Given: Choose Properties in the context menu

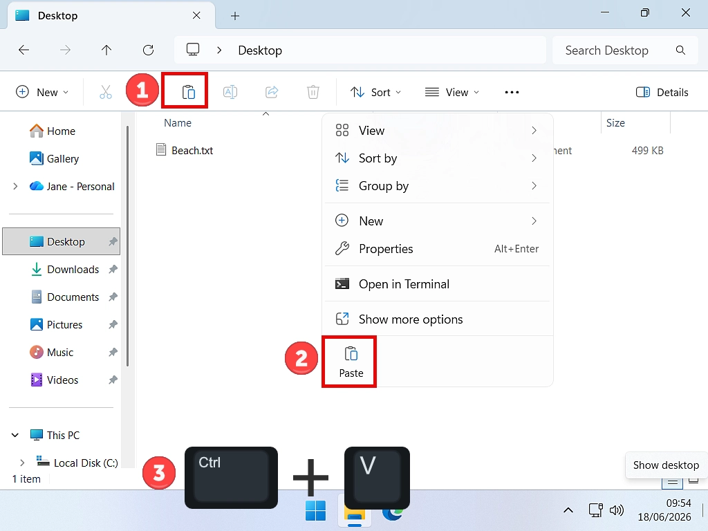Looking at the screenshot, I should click(x=437, y=249).
